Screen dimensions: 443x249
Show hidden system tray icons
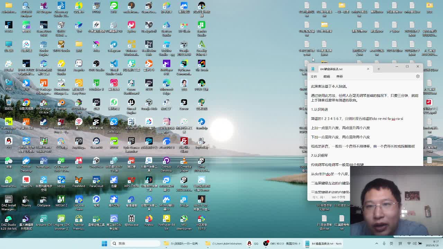pos(377,243)
